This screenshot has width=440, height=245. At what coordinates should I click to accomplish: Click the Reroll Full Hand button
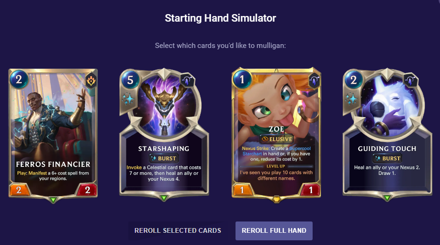pos(274,231)
